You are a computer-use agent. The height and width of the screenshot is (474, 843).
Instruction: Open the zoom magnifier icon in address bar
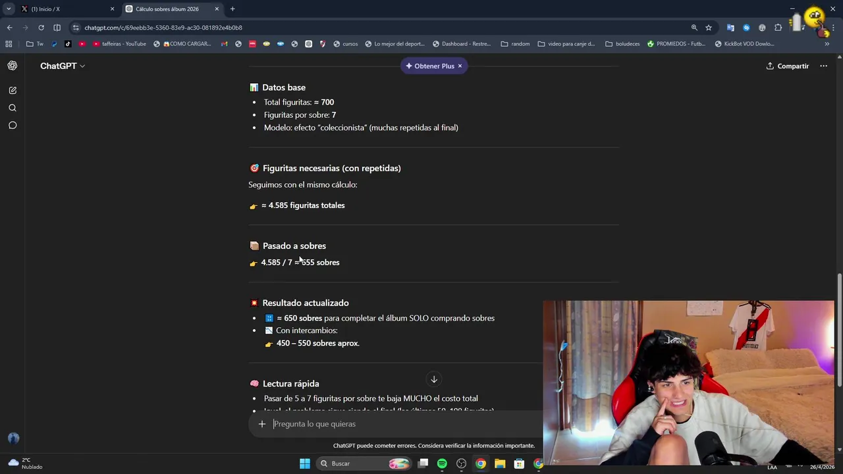694,28
